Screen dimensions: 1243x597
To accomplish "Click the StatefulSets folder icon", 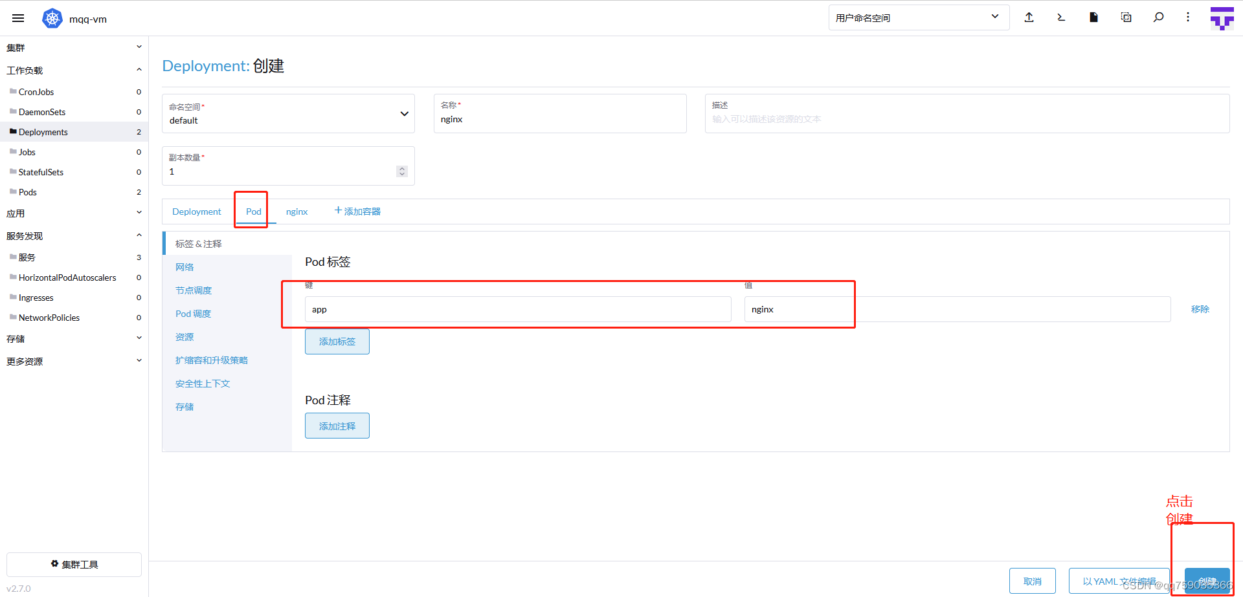I will pos(13,171).
